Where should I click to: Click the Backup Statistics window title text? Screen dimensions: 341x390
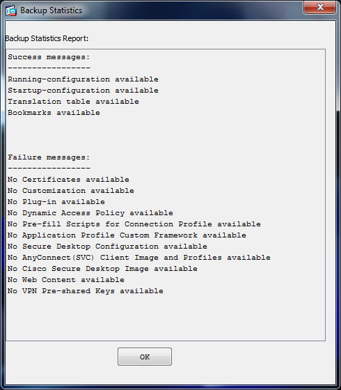click(51, 10)
